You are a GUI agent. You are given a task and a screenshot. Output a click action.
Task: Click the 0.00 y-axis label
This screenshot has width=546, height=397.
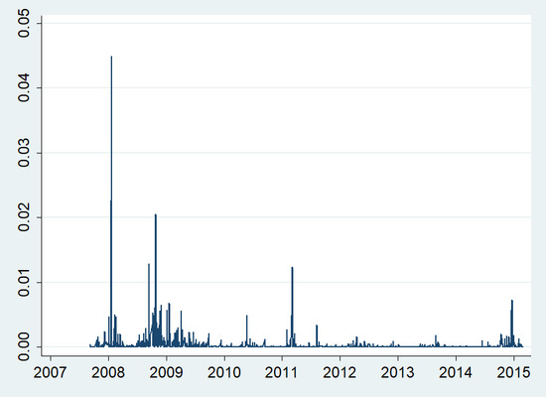[24, 346]
